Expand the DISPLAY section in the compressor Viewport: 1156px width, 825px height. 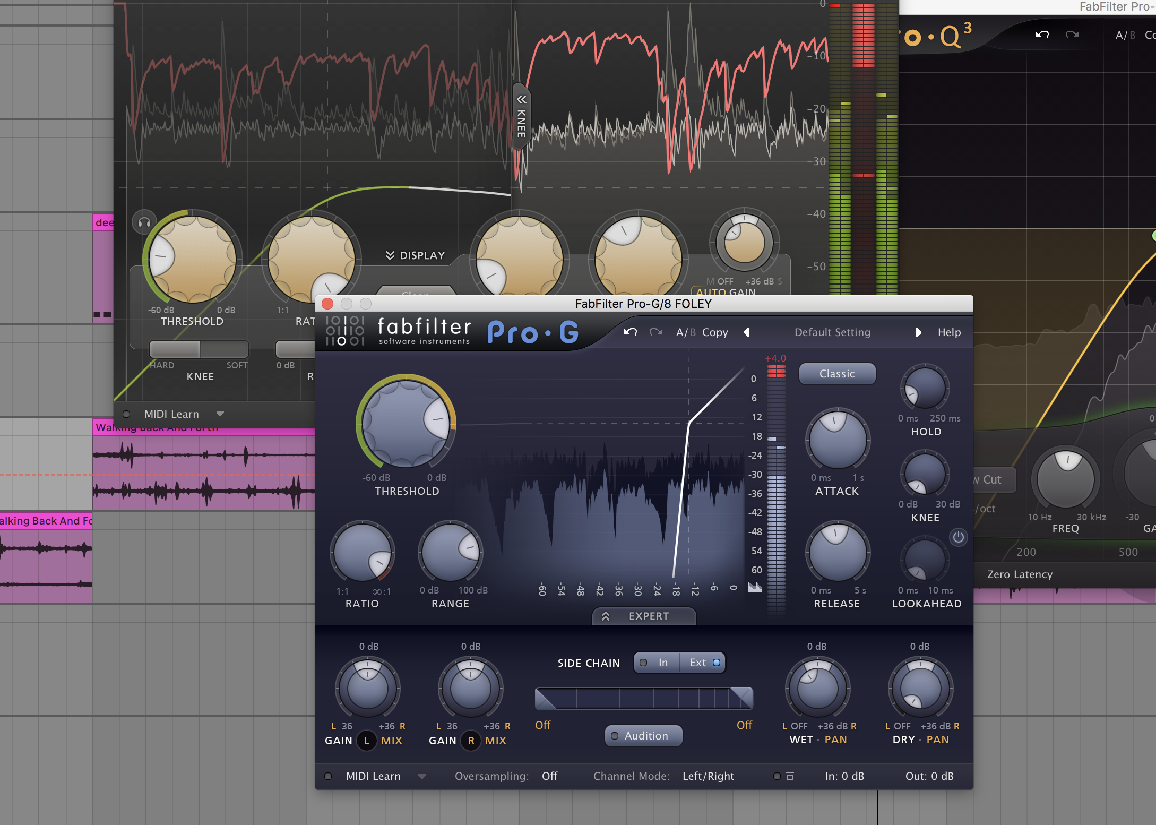[x=416, y=255]
